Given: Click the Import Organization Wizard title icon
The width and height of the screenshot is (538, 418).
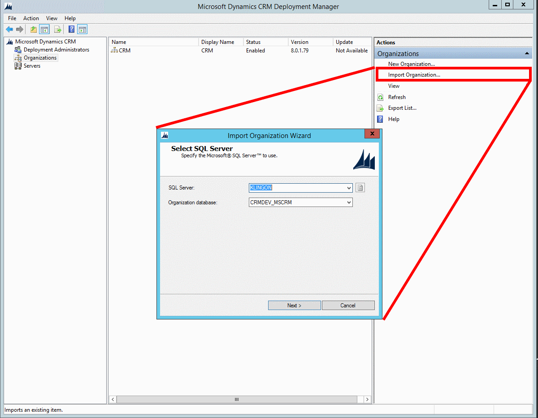Looking at the screenshot, I should tap(165, 135).
